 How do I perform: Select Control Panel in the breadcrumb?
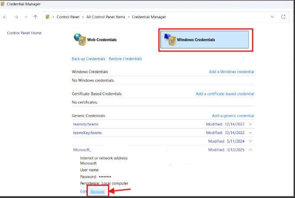click(68, 17)
